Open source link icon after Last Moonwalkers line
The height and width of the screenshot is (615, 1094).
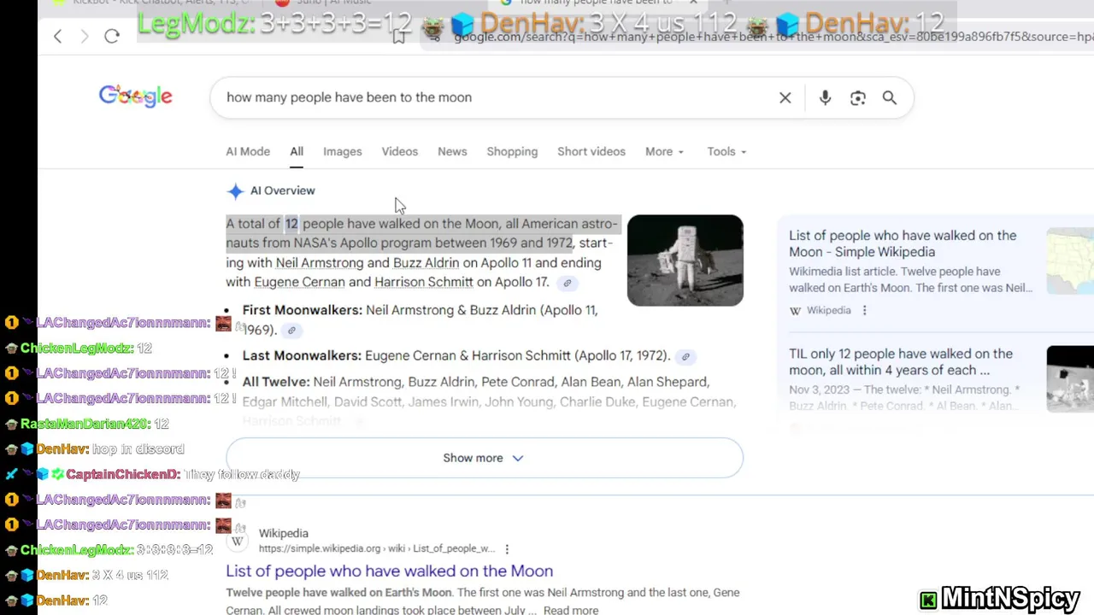click(685, 356)
